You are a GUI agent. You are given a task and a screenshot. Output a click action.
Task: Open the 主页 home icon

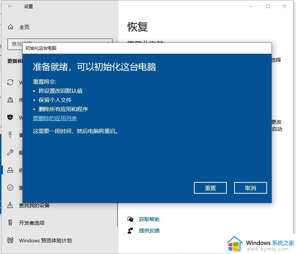point(11,27)
